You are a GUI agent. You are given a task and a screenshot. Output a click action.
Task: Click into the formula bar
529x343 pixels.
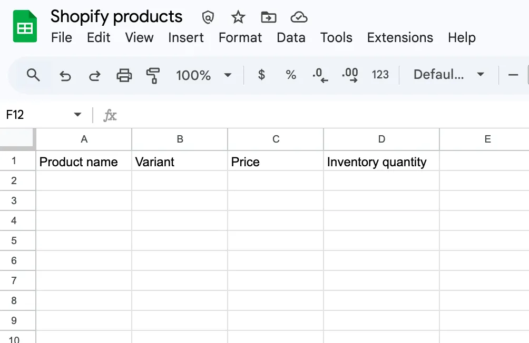[x=324, y=115]
